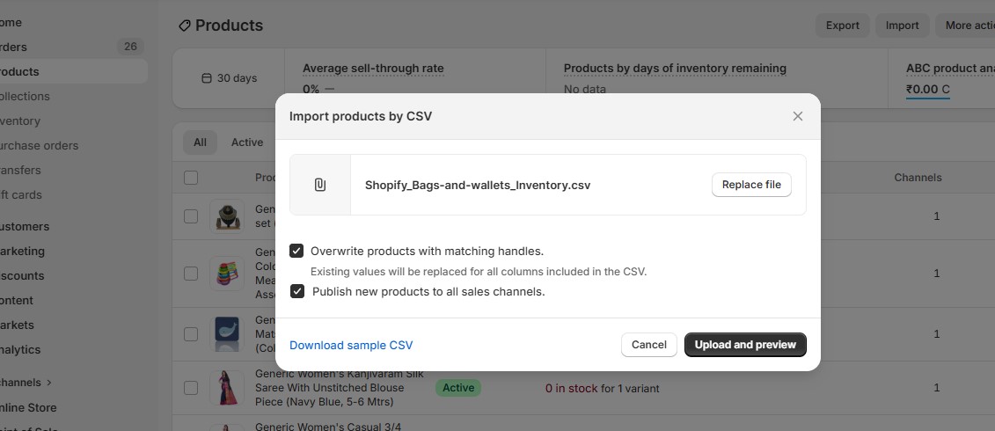The height and width of the screenshot is (431, 995).
Task: Open the saree product thumbnail
Action: [227, 387]
